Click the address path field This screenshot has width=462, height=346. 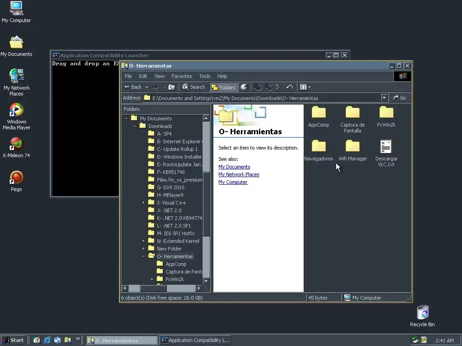point(262,98)
